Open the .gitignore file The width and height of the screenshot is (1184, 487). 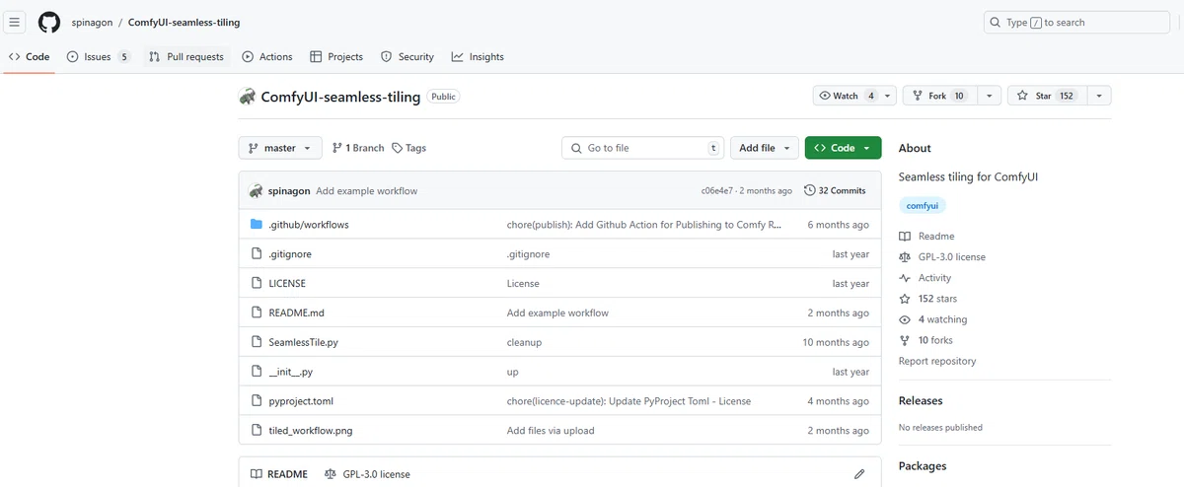click(291, 254)
